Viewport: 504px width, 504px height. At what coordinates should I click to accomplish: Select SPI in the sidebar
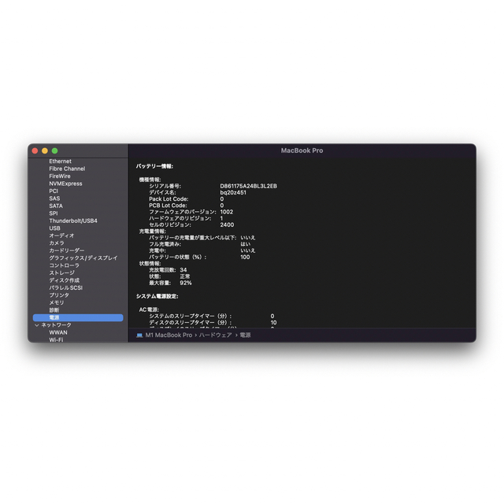(54, 213)
